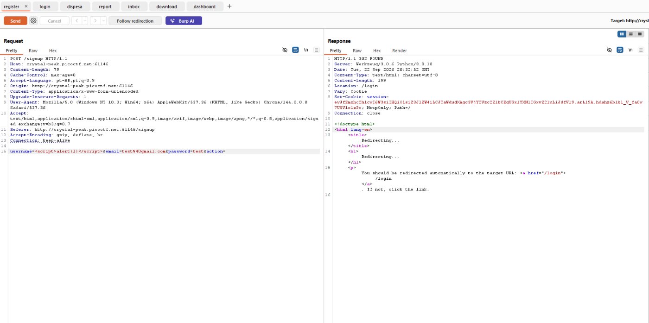
Task: Click the 'Server: Werkzeug/3.0.6' response header
Action: pyautogui.click(x=383, y=64)
